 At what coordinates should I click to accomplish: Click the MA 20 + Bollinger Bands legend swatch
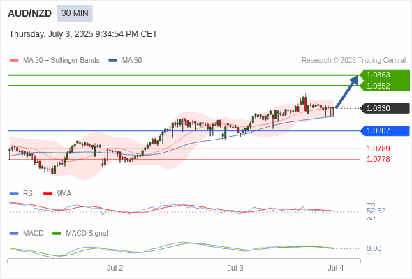[14, 61]
